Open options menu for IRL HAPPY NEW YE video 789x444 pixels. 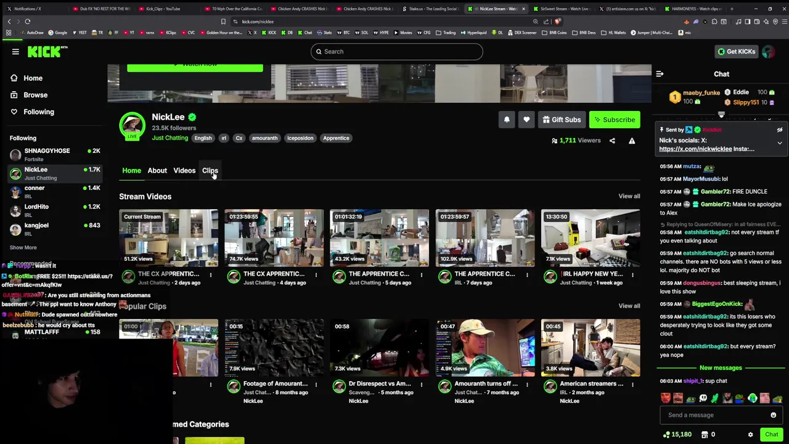click(x=632, y=275)
